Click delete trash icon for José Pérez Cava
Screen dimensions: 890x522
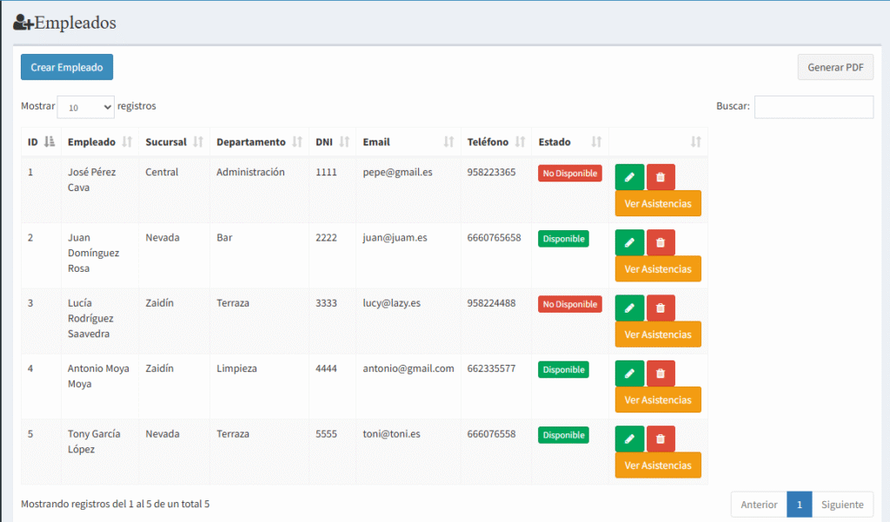pos(661,177)
